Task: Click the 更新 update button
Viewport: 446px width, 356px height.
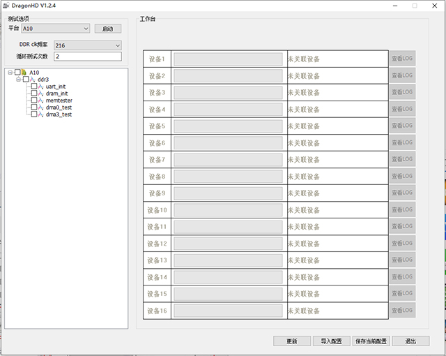Action: (x=292, y=341)
